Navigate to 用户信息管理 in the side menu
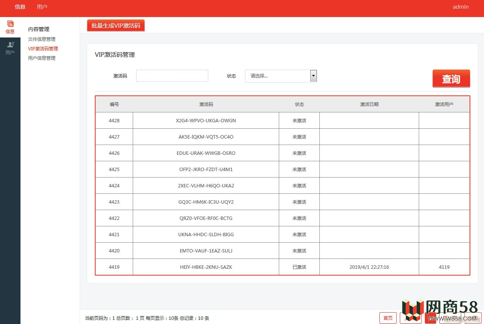The image size is (484, 324). coord(42,58)
